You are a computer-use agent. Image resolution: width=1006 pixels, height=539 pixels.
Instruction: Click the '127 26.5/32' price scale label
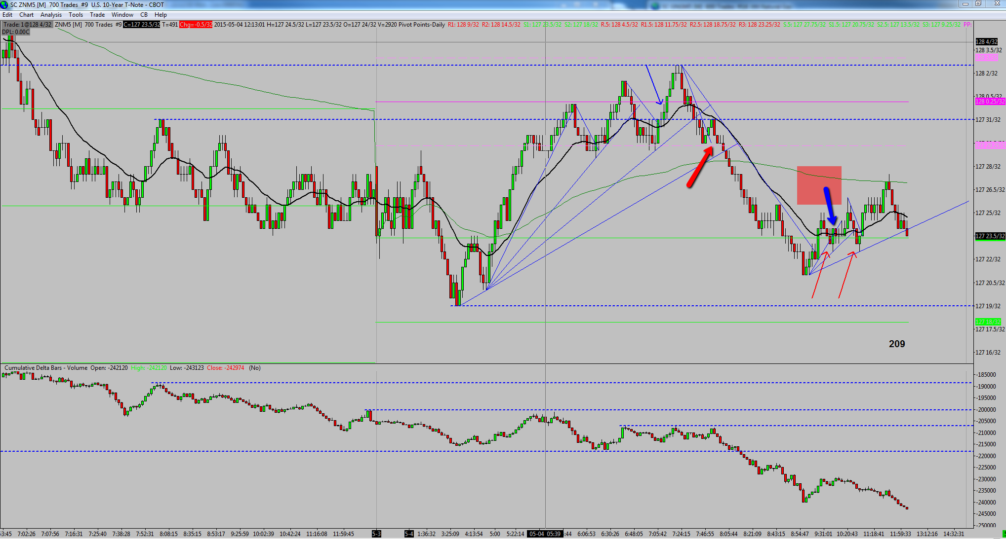tap(990, 190)
